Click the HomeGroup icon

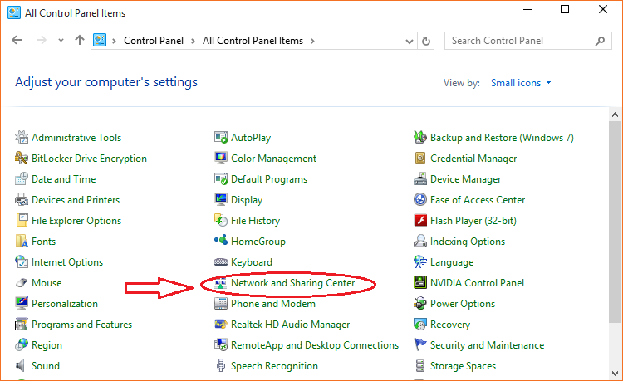click(221, 241)
